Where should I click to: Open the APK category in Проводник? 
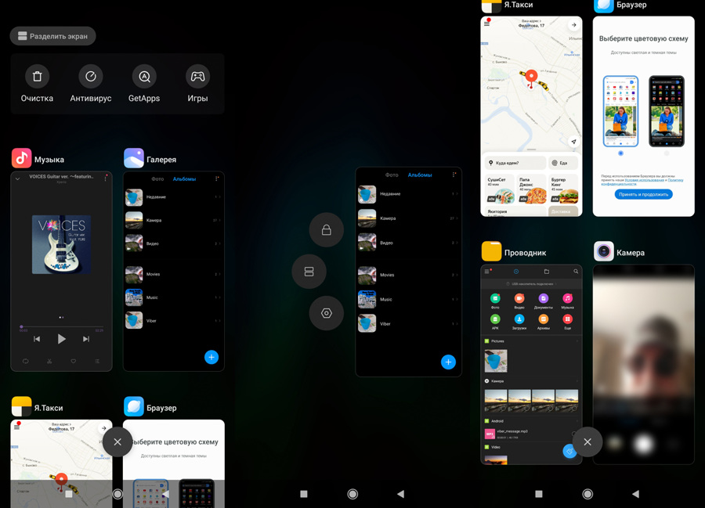click(495, 322)
